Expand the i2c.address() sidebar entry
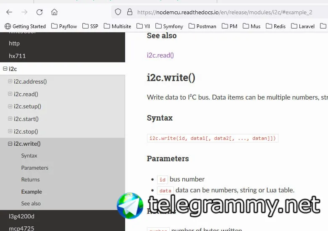Image resolution: width=328 pixels, height=231 pixels. point(10,81)
